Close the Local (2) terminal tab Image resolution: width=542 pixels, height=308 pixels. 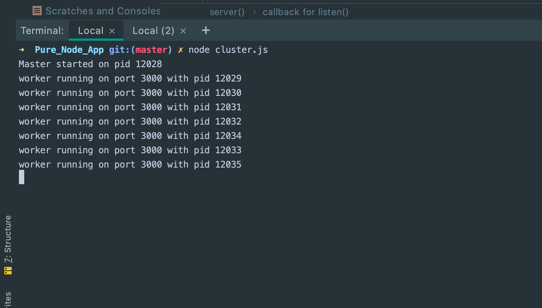pos(183,31)
